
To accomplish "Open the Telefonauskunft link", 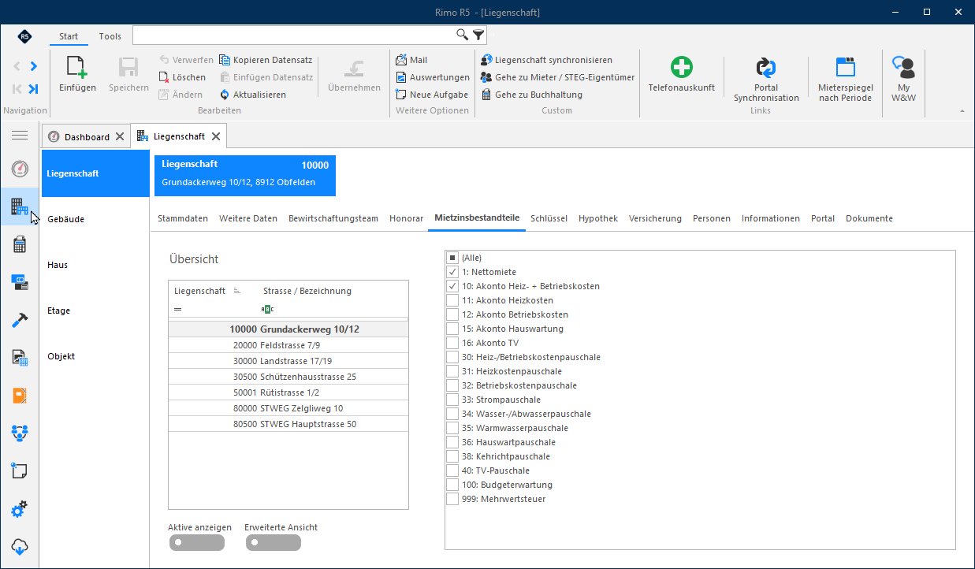I will (x=681, y=76).
